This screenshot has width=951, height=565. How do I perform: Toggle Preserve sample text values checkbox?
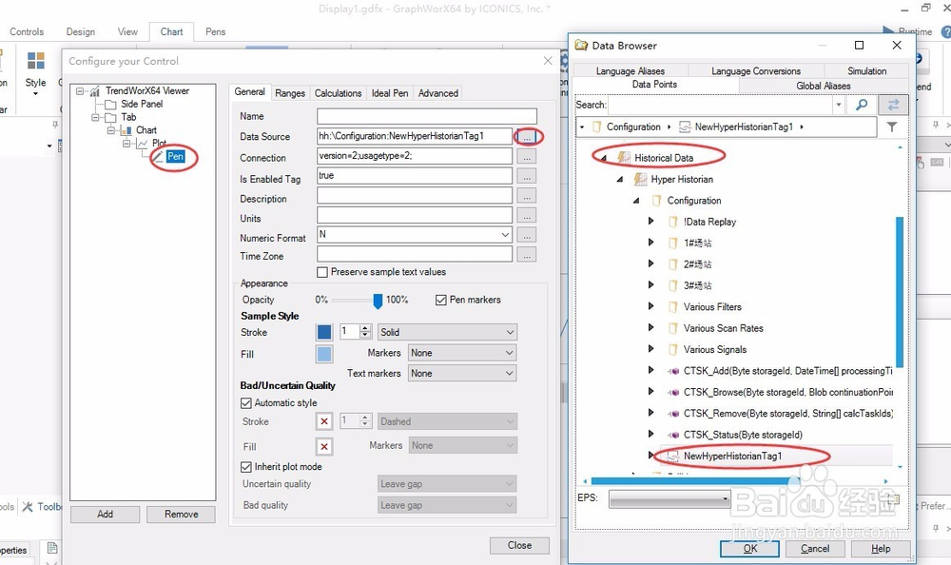coord(322,272)
